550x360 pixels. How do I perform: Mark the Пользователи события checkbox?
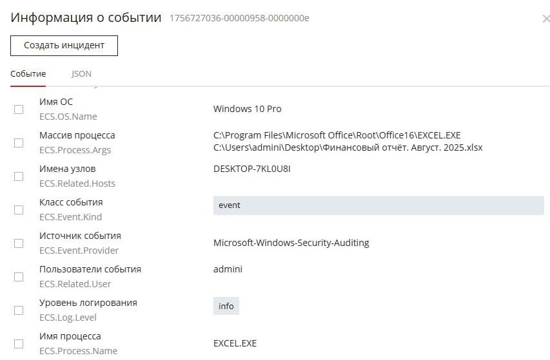[x=19, y=277]
